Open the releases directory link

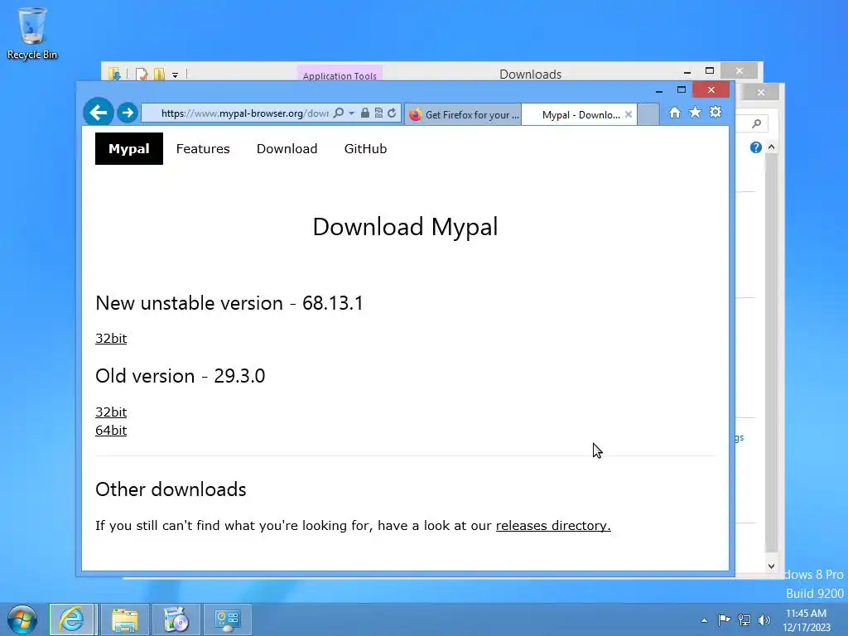point(553,526)
